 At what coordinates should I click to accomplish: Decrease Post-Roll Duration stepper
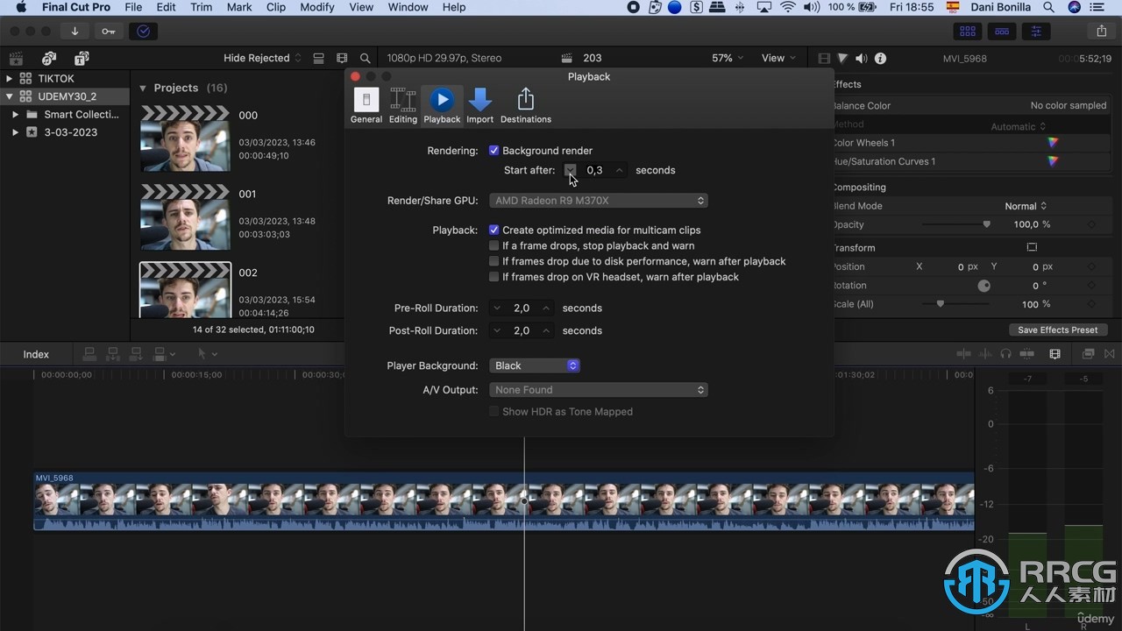[x=497, y=331]
